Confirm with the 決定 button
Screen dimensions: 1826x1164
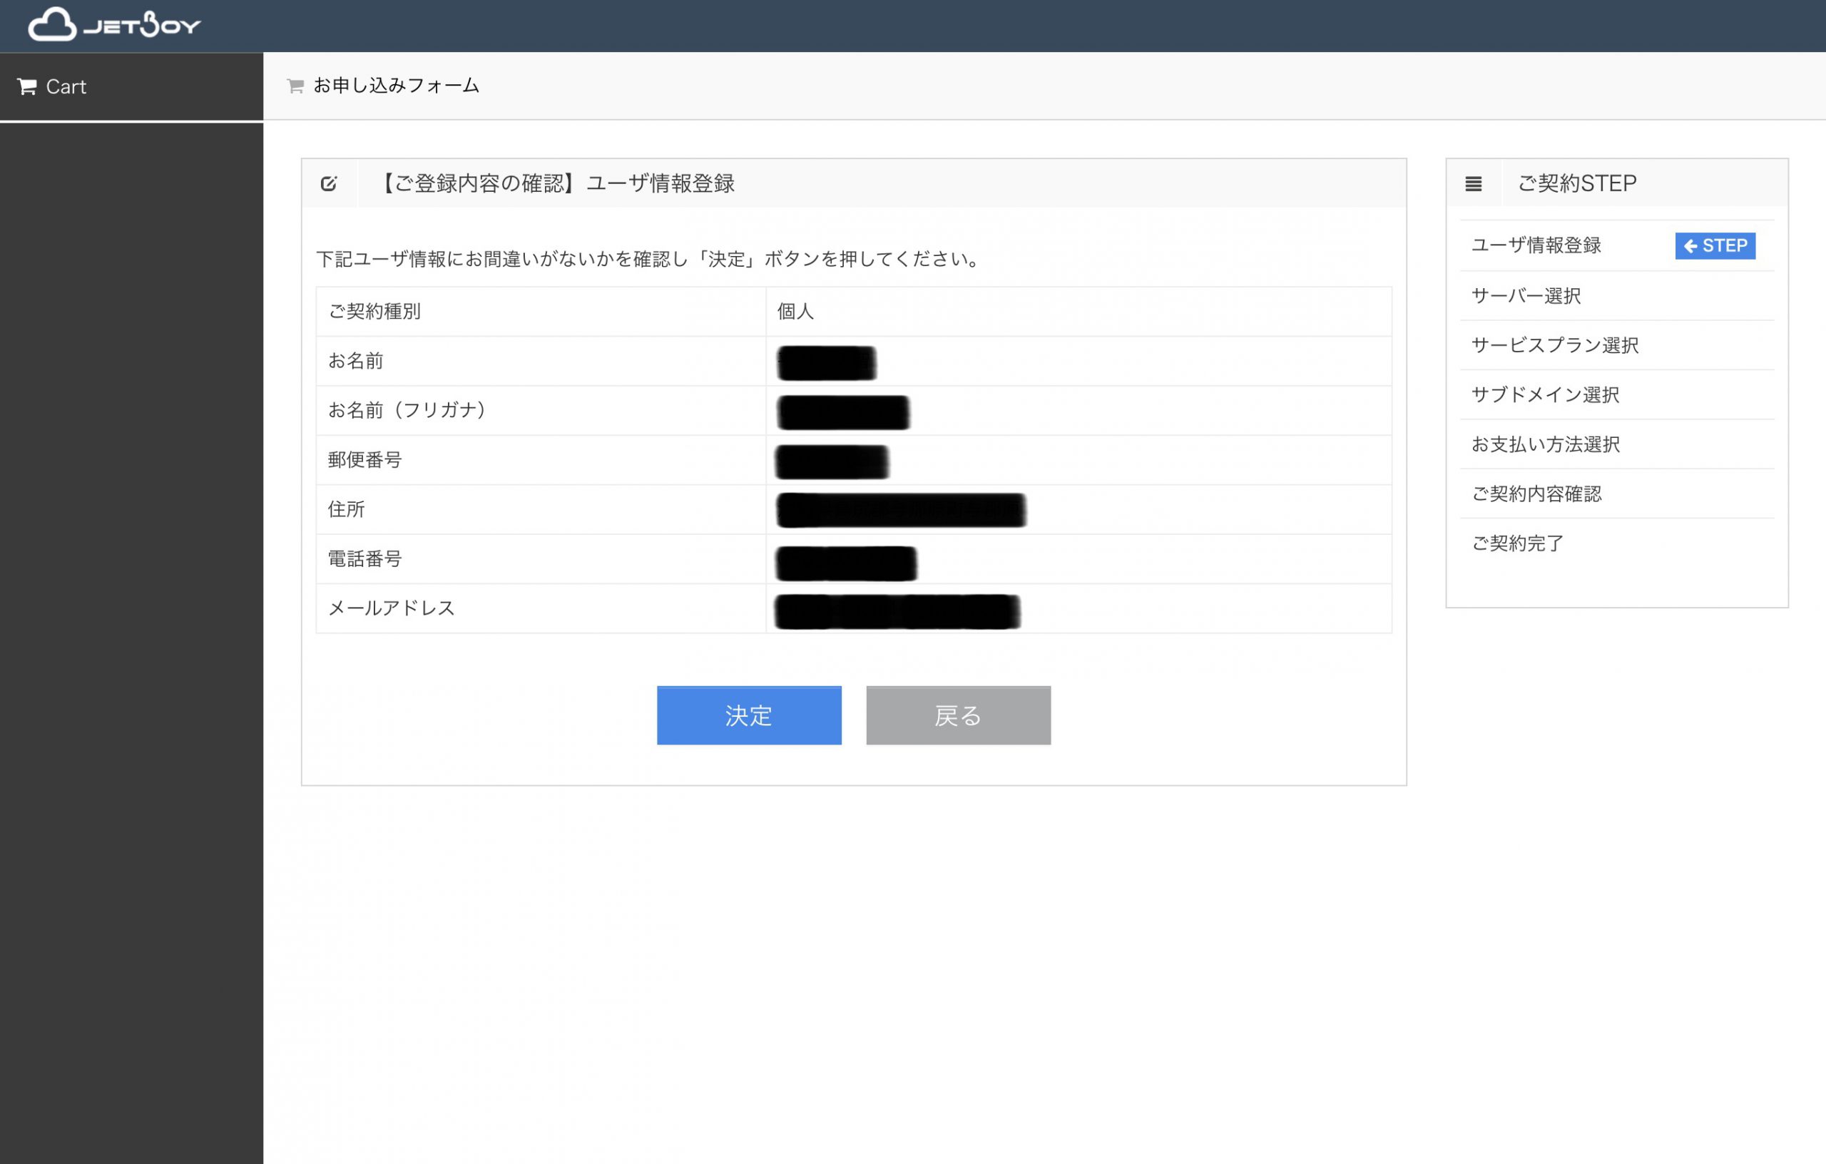748,715
